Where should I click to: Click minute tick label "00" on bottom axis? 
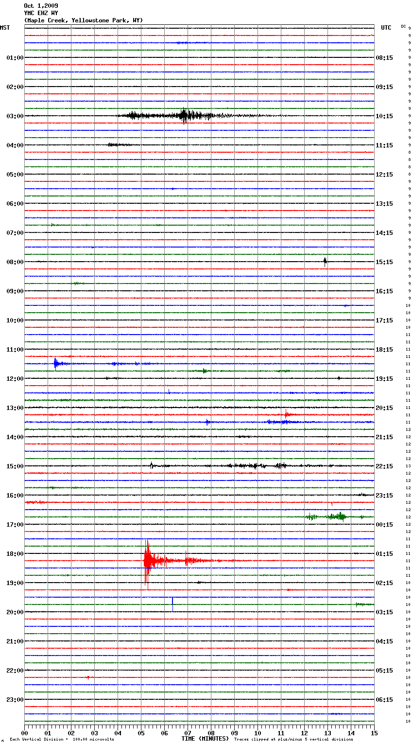24,733
